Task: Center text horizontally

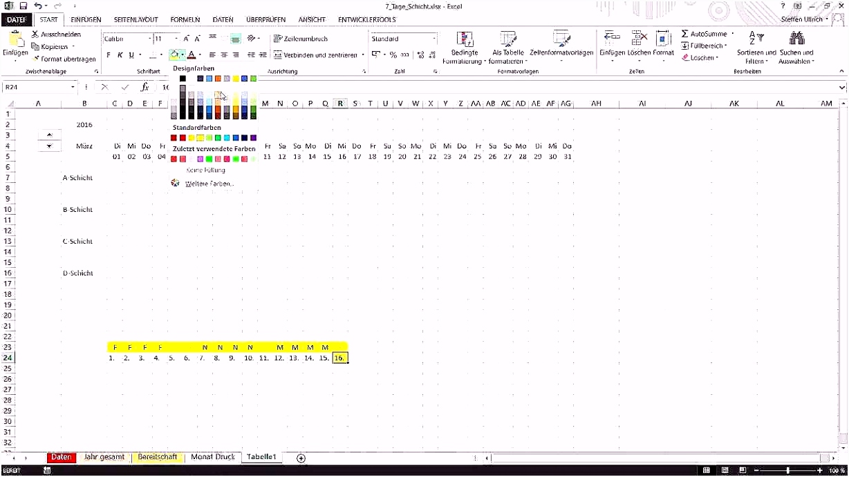Action: tap(224, 55)
